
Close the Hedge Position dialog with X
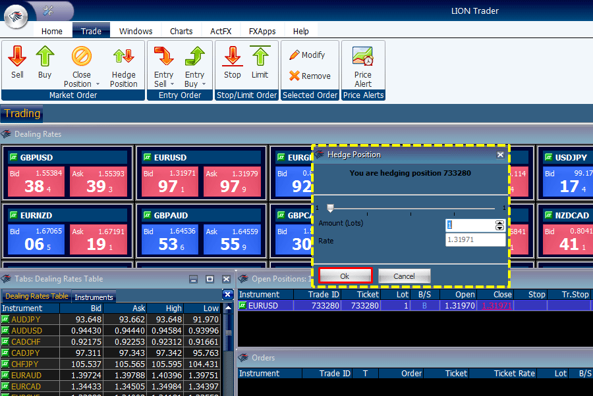pyautogui.click(x=500, y=155)
